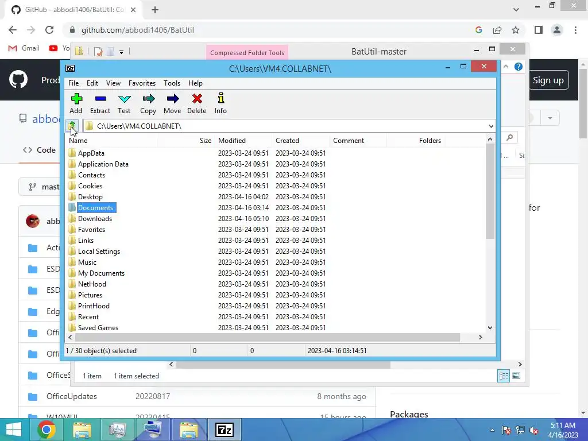
Task: Reload the GitHub page in Chrome
Action: click(x=49, y=30)
